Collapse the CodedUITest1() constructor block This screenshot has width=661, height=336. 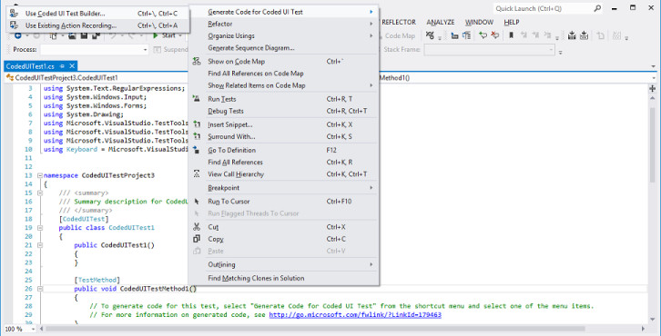40,245
